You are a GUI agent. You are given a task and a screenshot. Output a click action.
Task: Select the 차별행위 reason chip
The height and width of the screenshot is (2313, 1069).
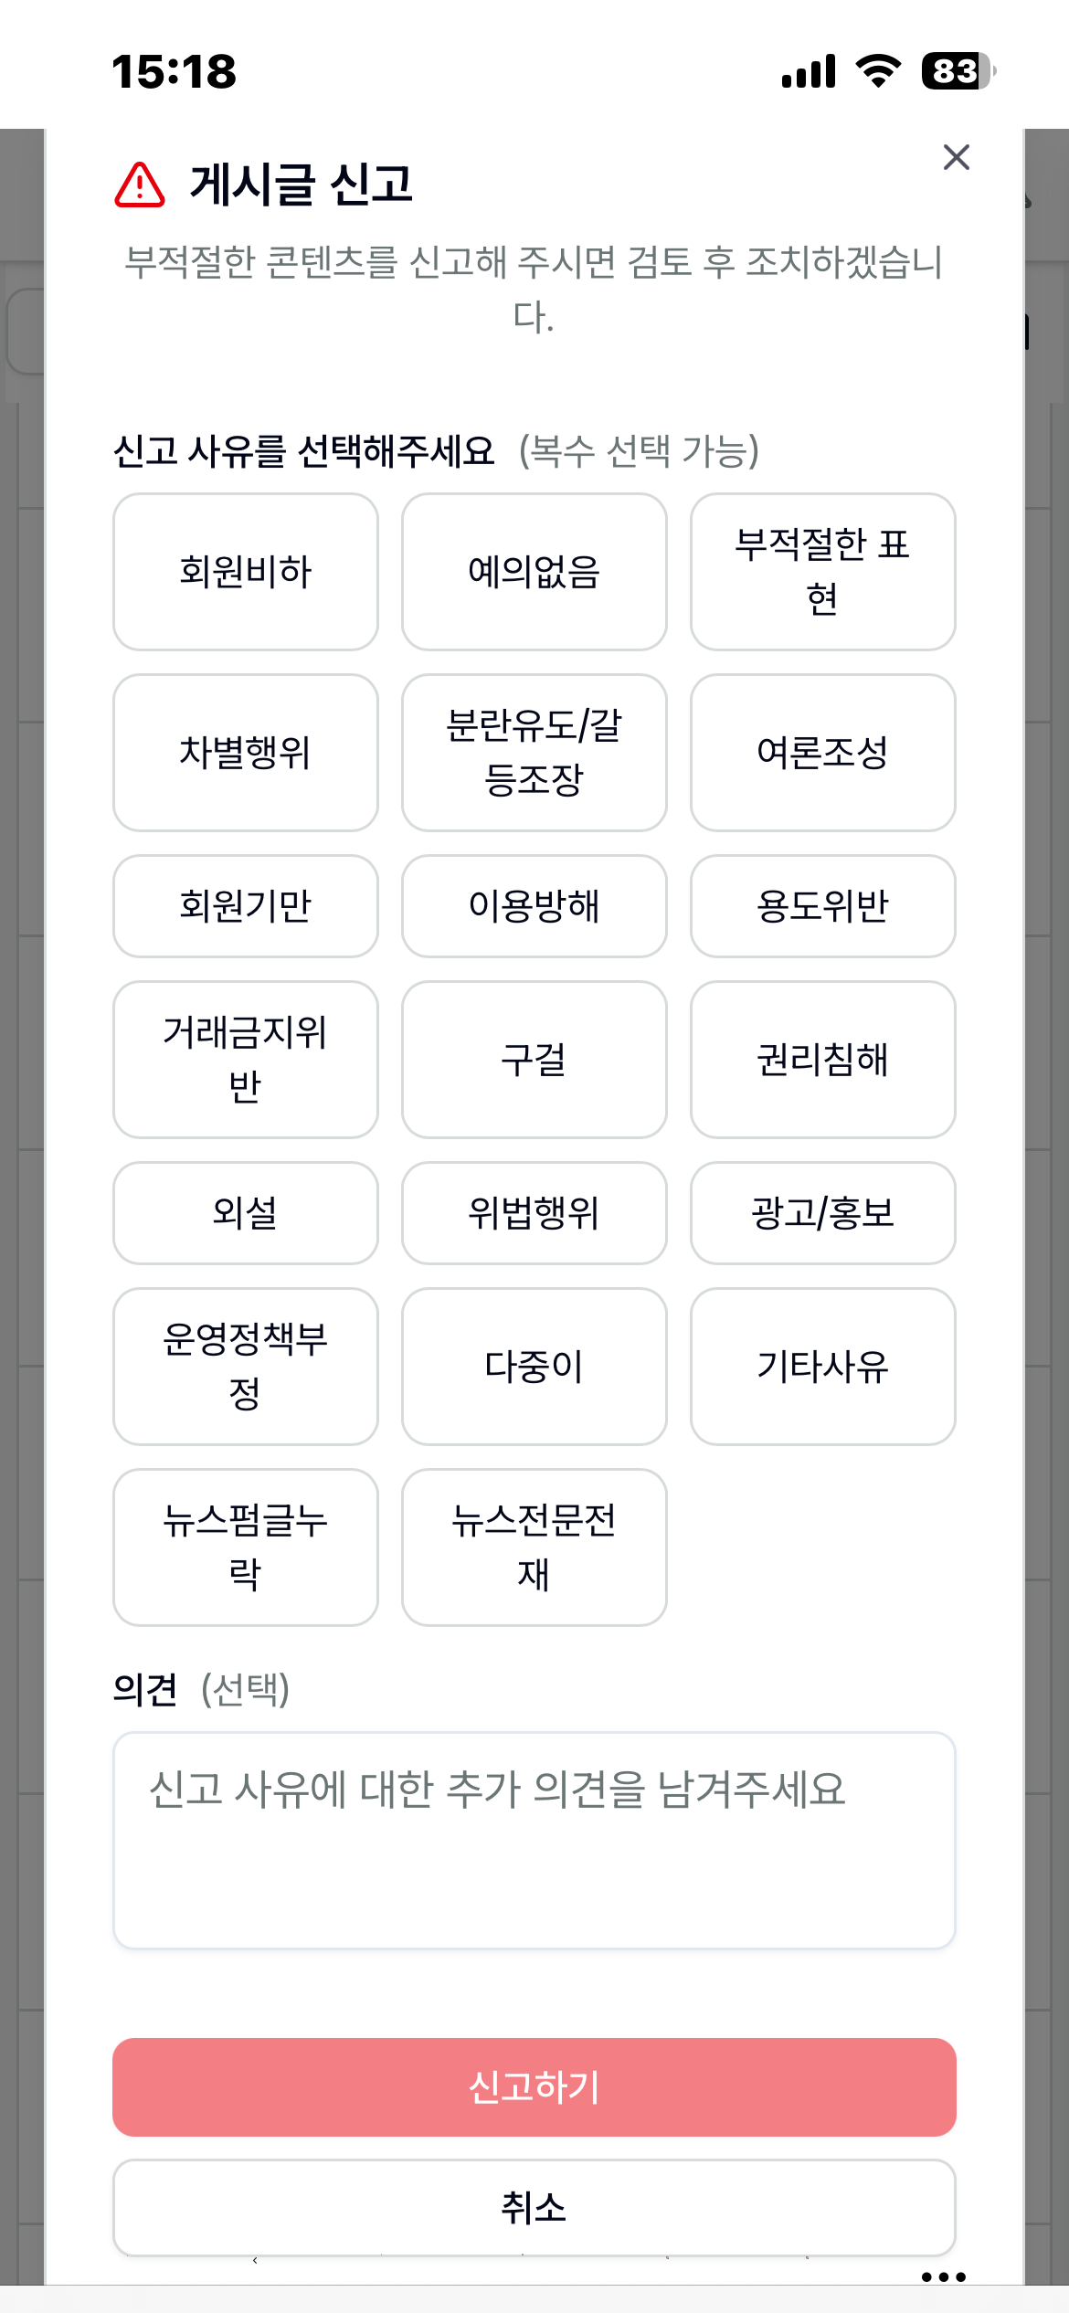246,753
